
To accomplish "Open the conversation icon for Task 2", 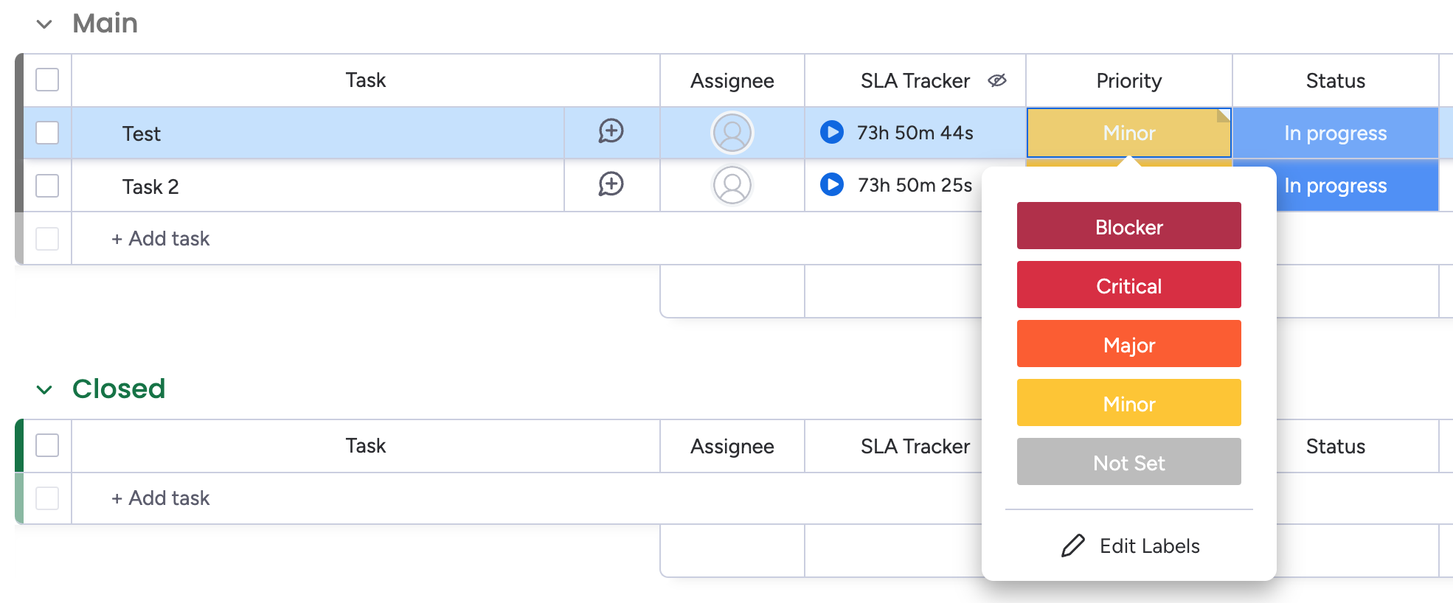I will click(x=611, y=185).
